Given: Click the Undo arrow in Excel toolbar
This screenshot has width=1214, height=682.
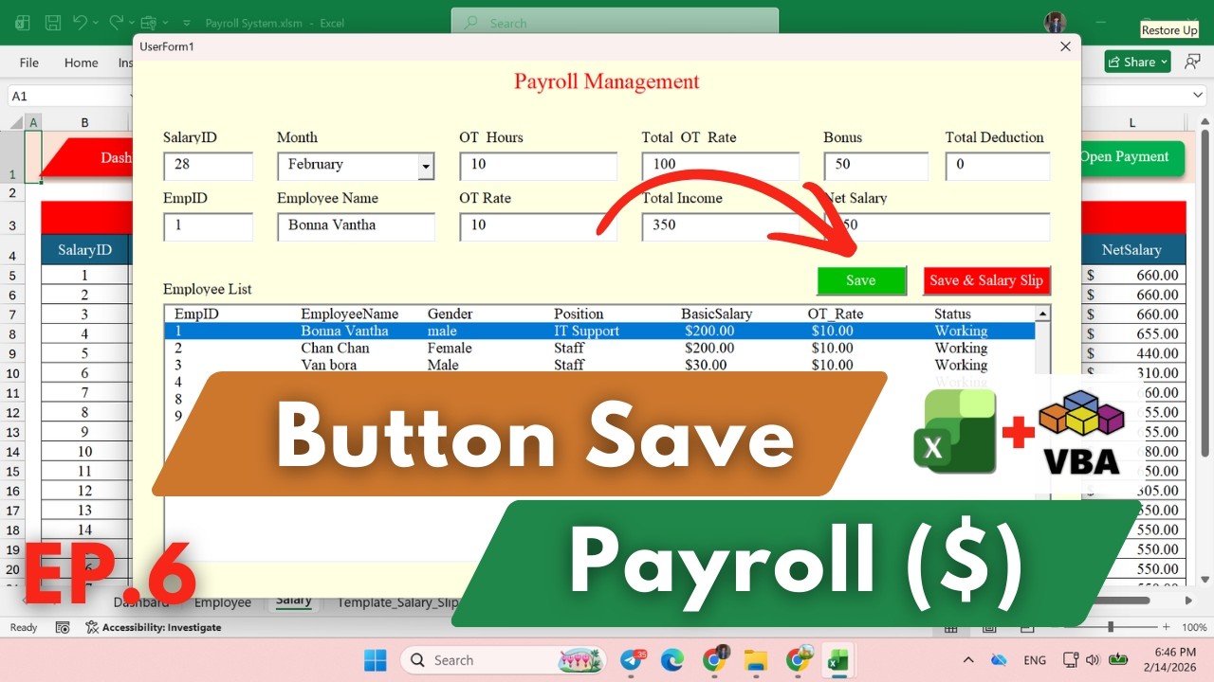Looking at the screenshot, I should 81,23.
